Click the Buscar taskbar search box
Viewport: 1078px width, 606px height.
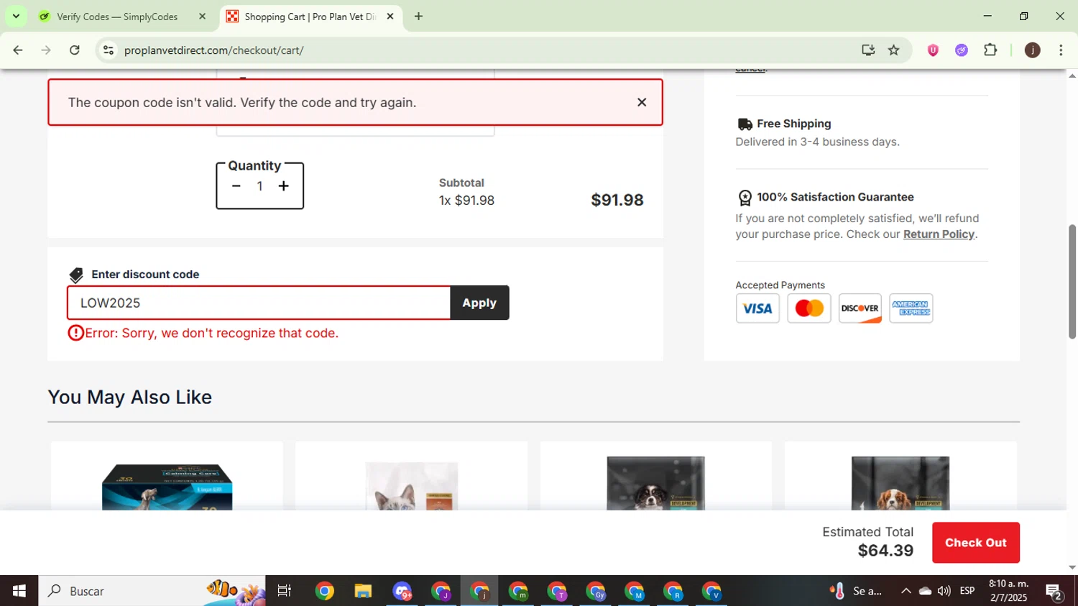(x=152, y=591)
